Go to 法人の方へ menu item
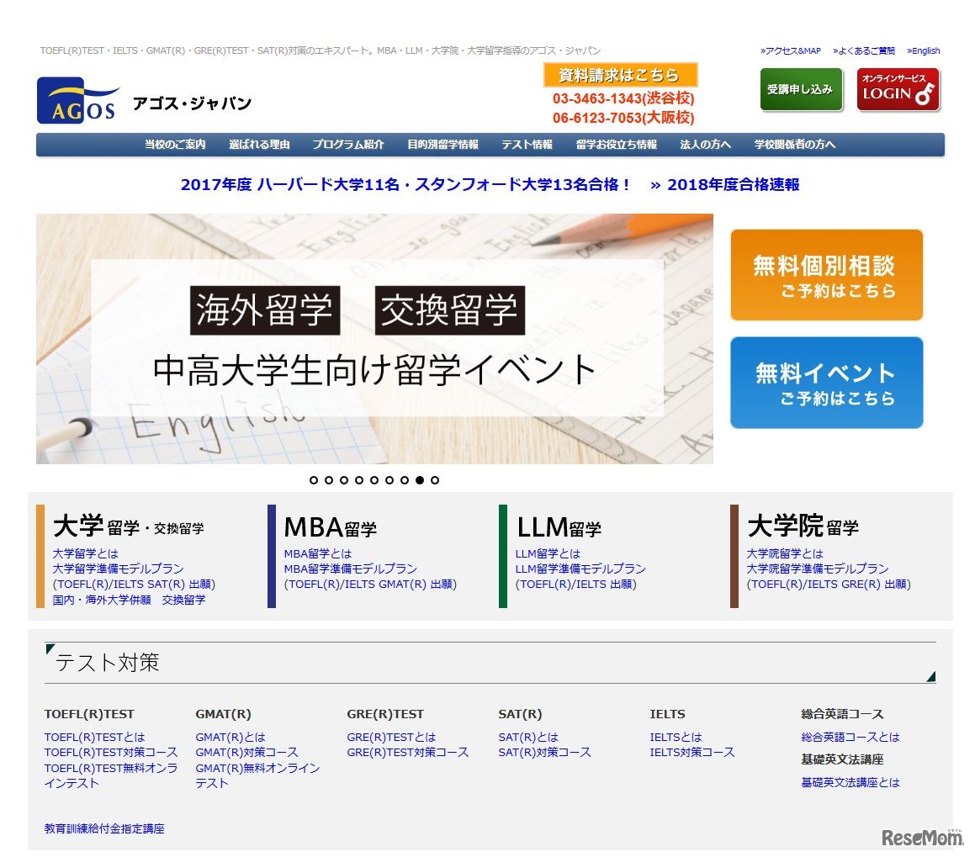The image size is (975, 857). pos(705,145)
